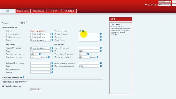
Task: Click help icon for SIP Server 1 registration period
Action: point(49,57)
